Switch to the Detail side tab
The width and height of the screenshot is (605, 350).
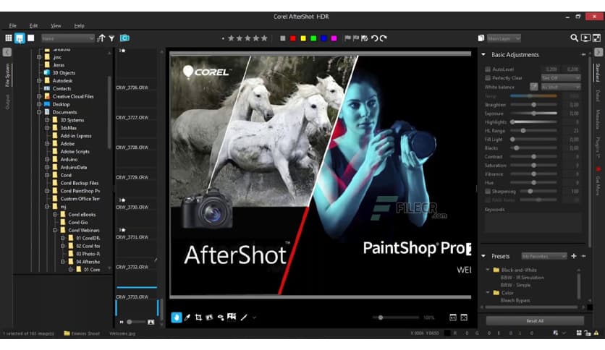coord(598,95)
